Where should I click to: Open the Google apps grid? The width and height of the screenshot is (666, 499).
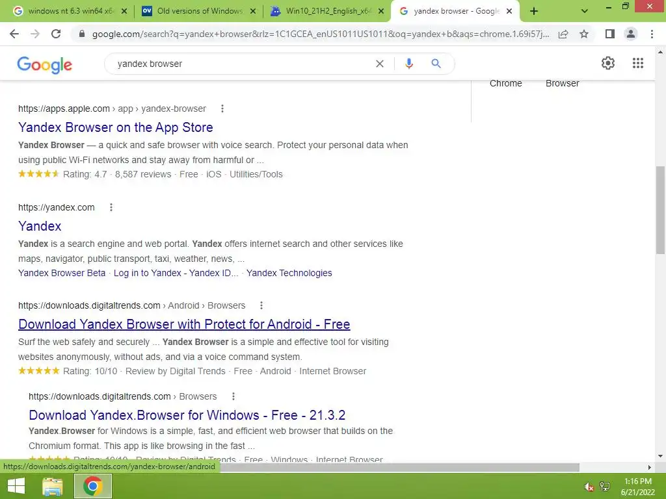point(637,63)
